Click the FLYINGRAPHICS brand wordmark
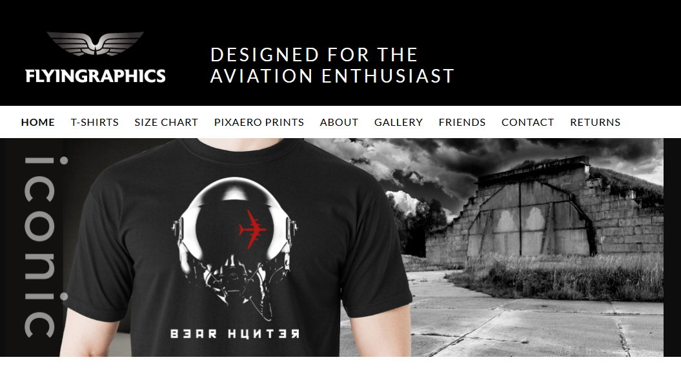The image size is (681, 373). point(96,76)
